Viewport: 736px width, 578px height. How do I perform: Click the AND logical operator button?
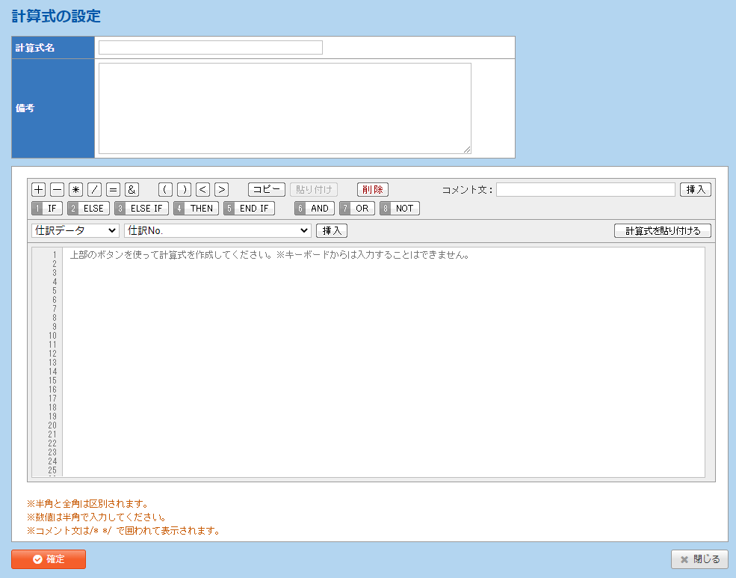click(x=314, y=209)
